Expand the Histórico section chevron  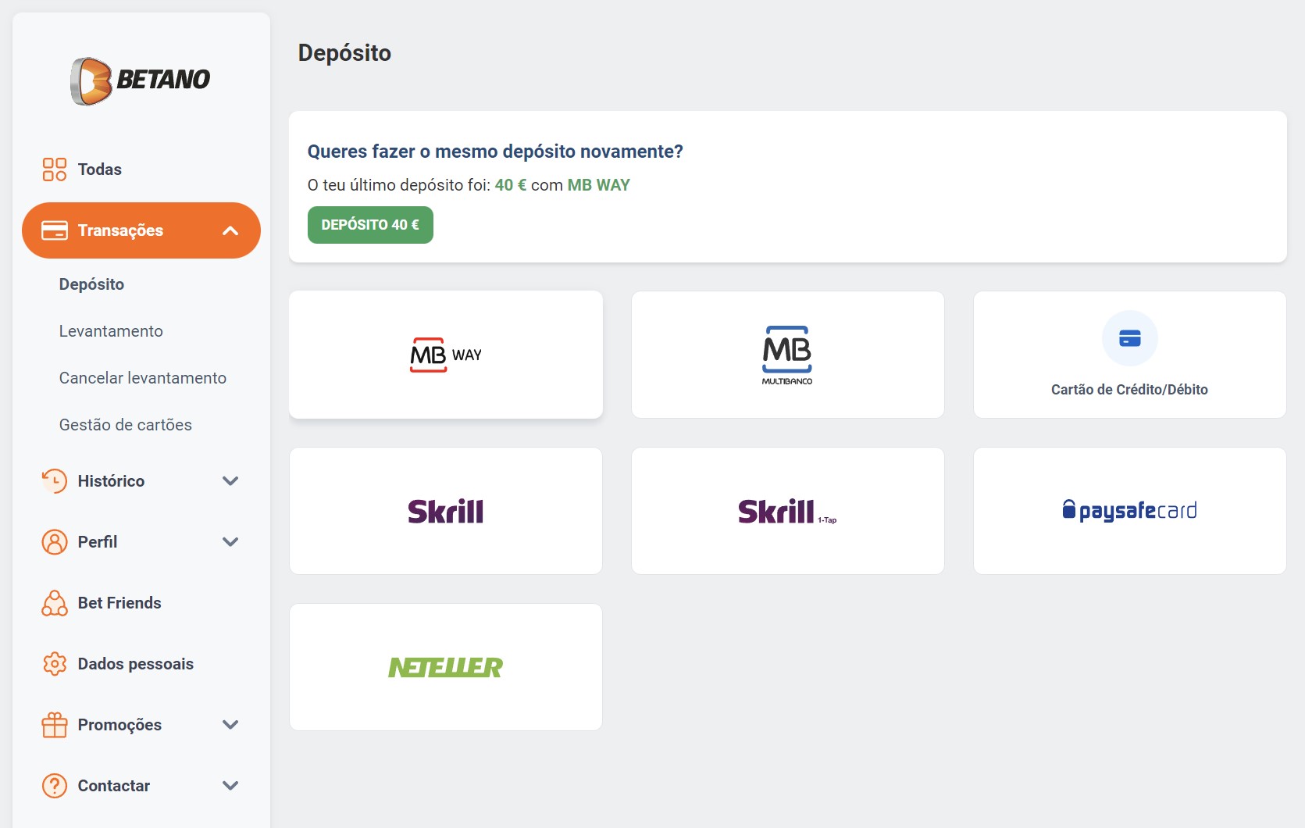[230, 481]
